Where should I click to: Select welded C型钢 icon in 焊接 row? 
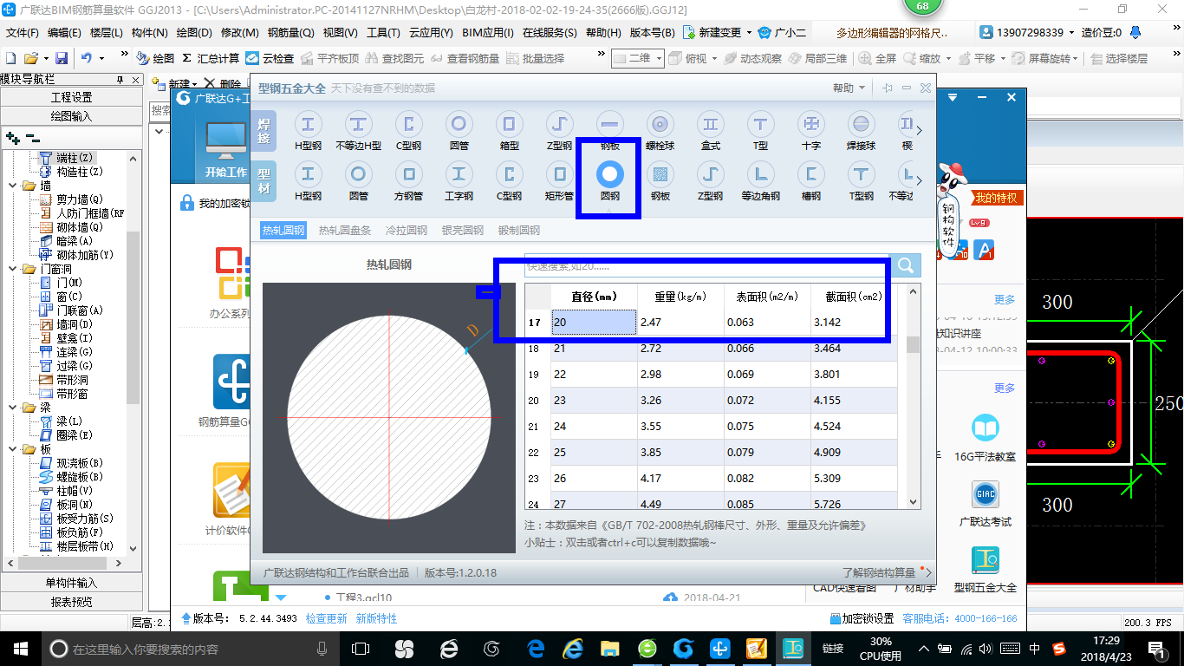408,131
